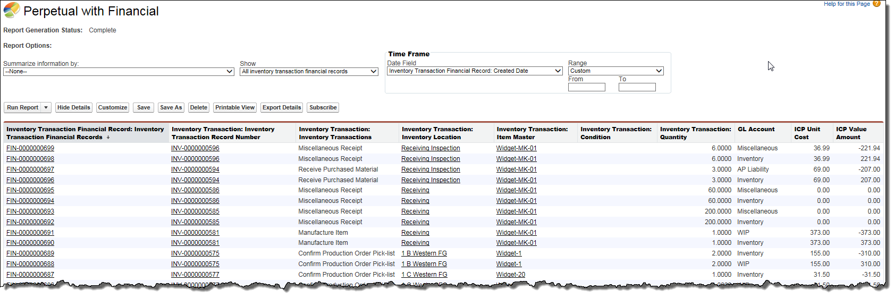Click the To date input field

pyautogui.click(x=637, y=88)
